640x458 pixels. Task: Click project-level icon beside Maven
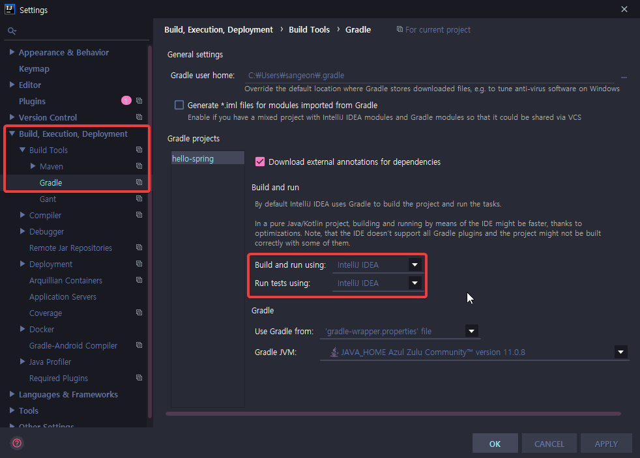coord(139,166)
